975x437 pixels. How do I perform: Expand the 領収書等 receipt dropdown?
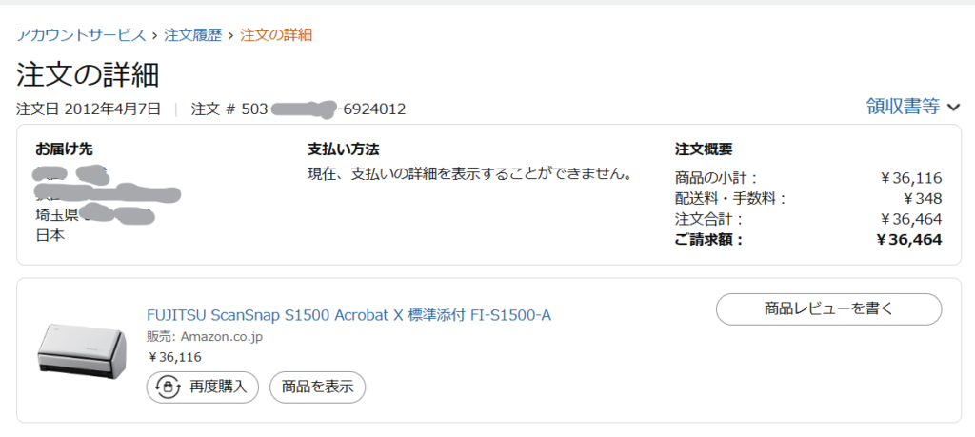pyautogui.click(x=903, y=107)
